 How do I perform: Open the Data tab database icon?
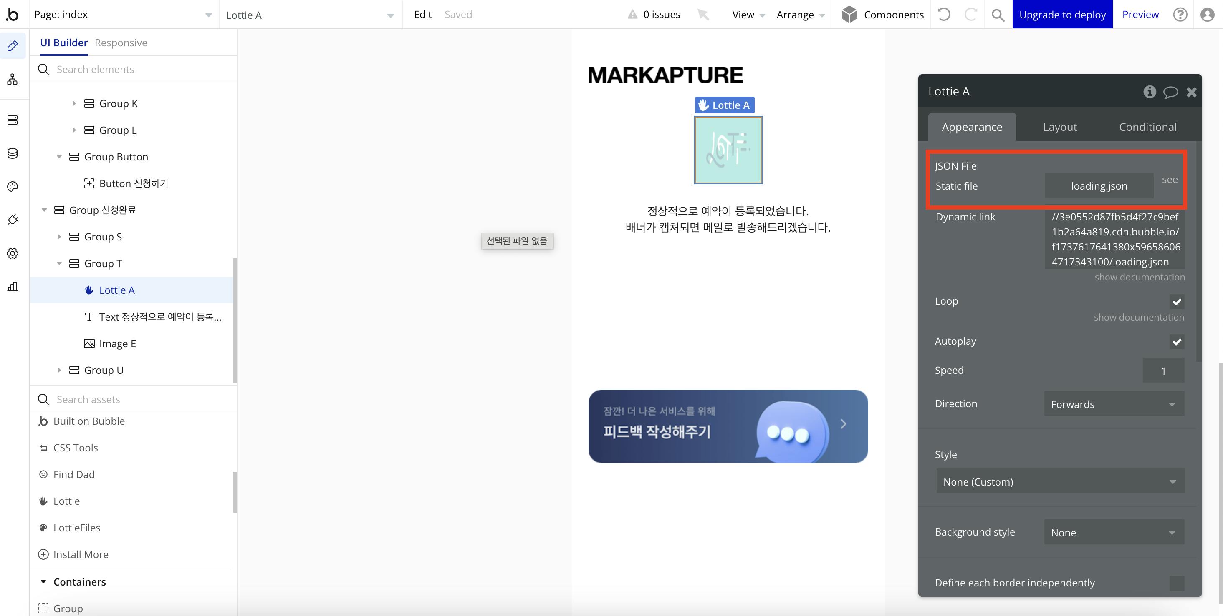click(x=13, y=153)
